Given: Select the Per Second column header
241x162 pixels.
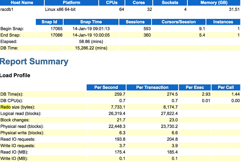Looking at the screenshot, I should pyautogui.click(x=106, y=87).
